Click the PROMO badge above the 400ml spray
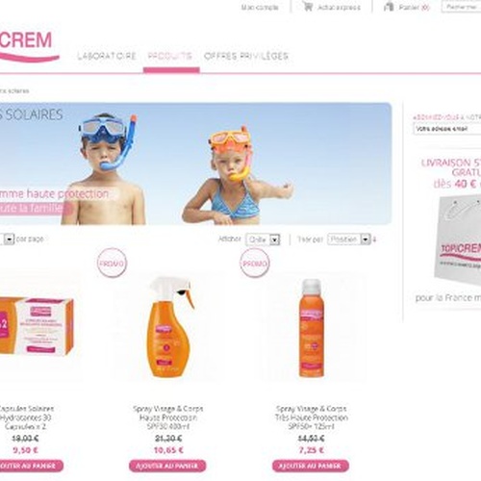The image size is (481, 481). pyautogui.click(x=112, y=263)
